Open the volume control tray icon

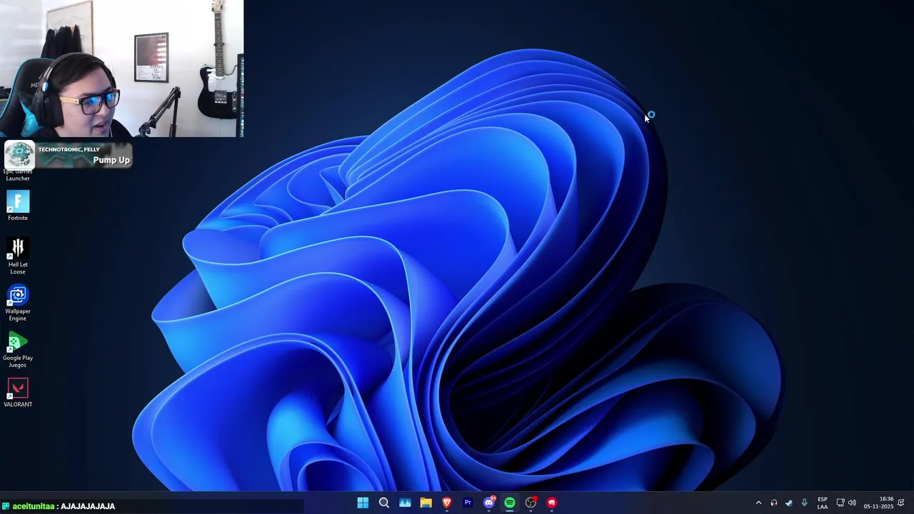click(x=852, y=503)
